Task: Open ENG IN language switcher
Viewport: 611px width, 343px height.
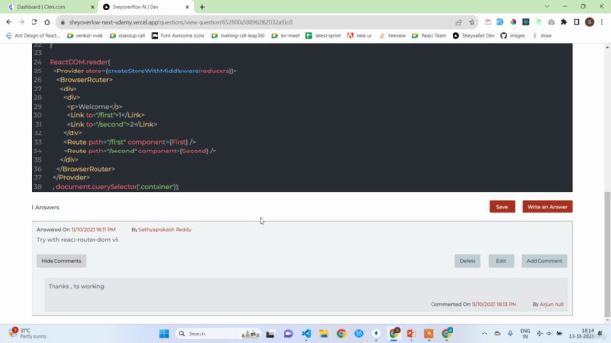Action: point(525,333)
